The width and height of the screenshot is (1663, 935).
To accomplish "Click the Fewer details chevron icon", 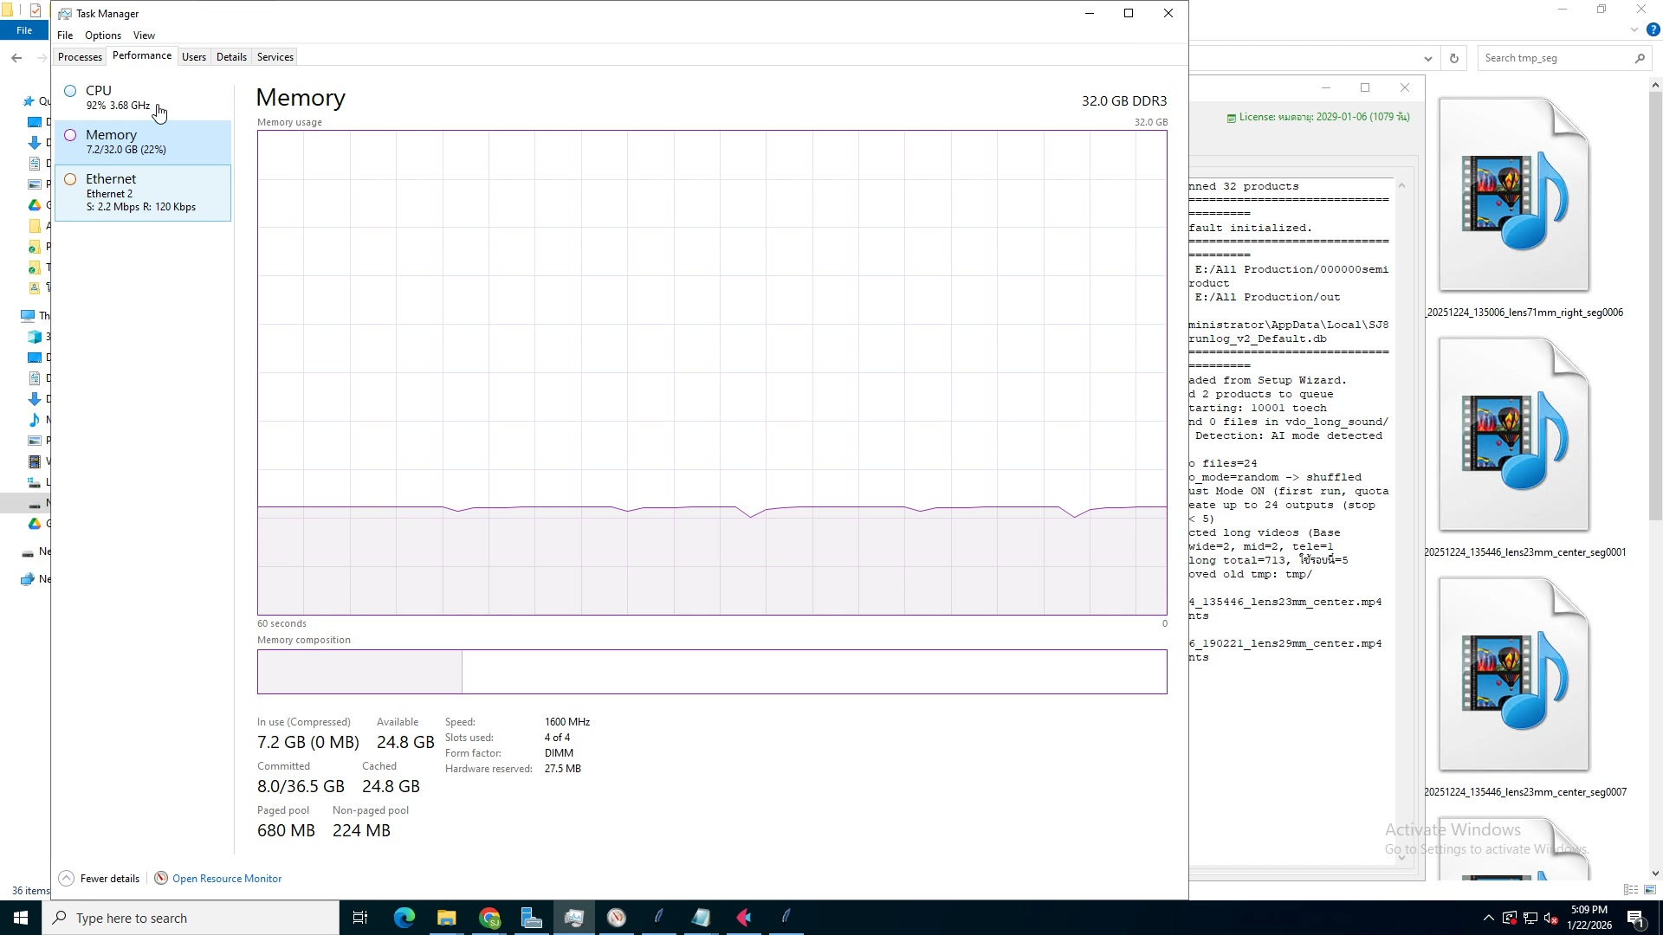I will (x=67, y=879).
